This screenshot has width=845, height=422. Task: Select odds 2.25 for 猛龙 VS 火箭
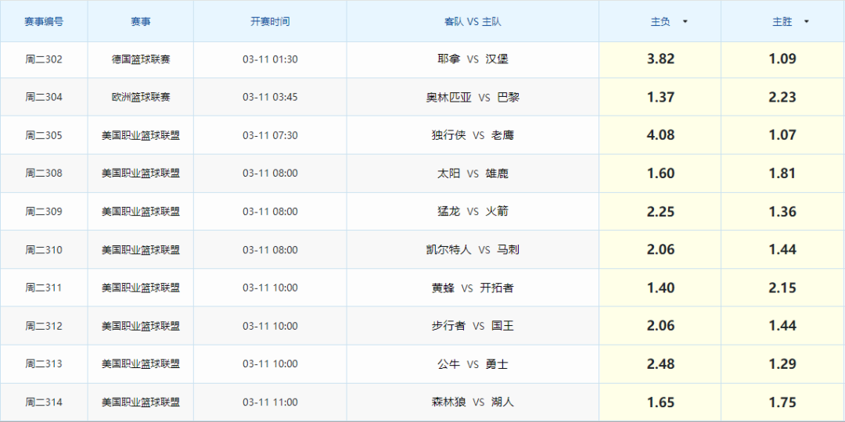tap(660, 212)
